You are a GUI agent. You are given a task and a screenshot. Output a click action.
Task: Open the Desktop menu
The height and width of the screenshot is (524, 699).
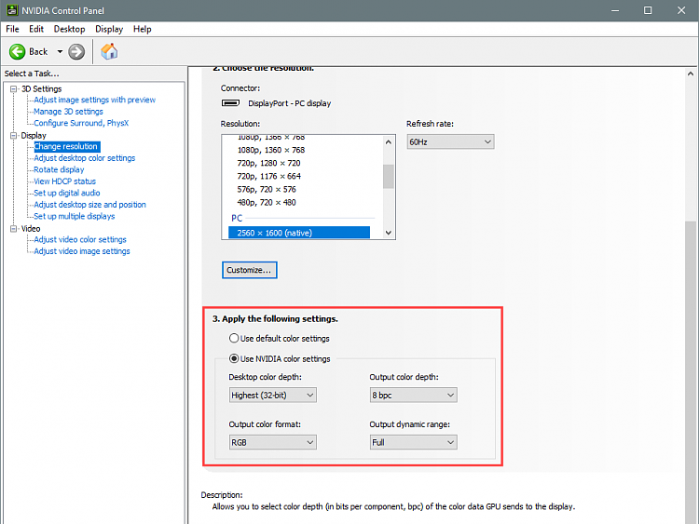pos(69,29)
